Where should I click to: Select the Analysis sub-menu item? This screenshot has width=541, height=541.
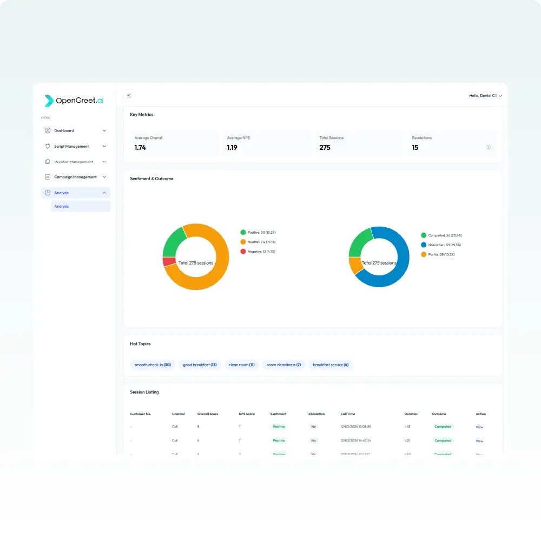pyautogui.click(x=61, y=206)
